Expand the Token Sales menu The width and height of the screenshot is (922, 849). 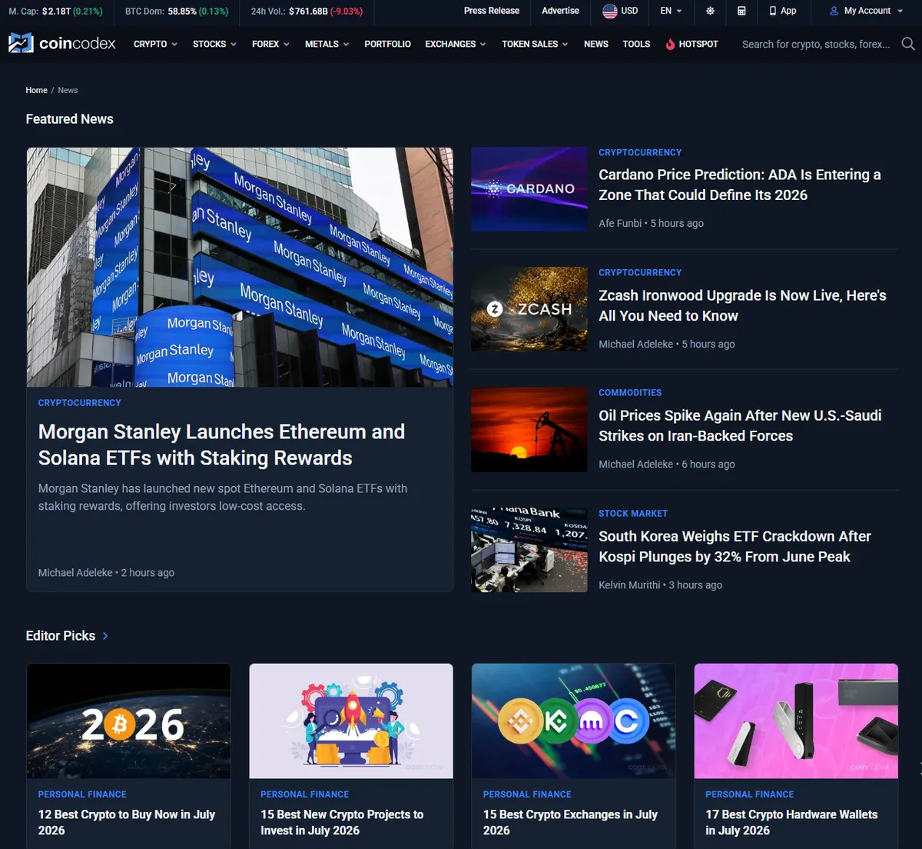click(535, 44)
